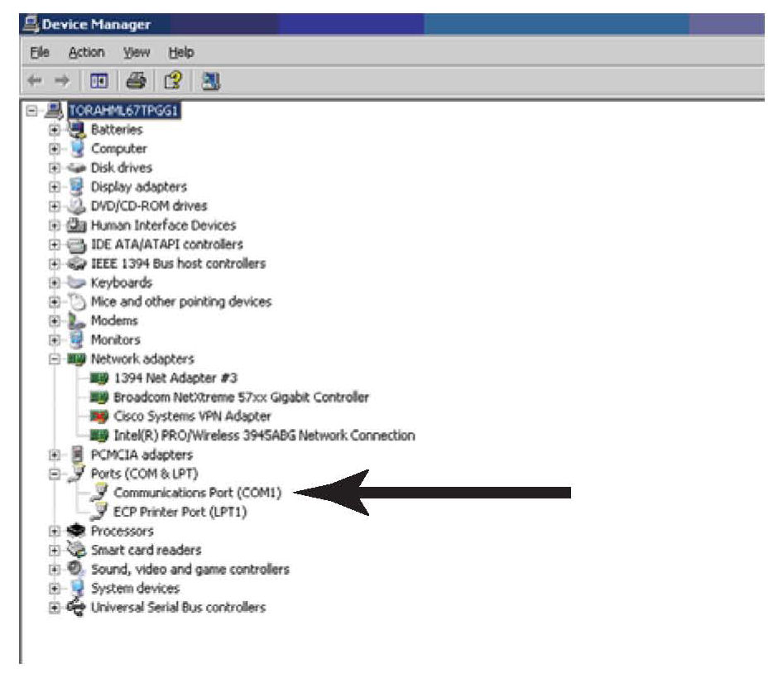Expand the Batteries node
The width and height of the screenshot is (773, 674).
(55, 130)
